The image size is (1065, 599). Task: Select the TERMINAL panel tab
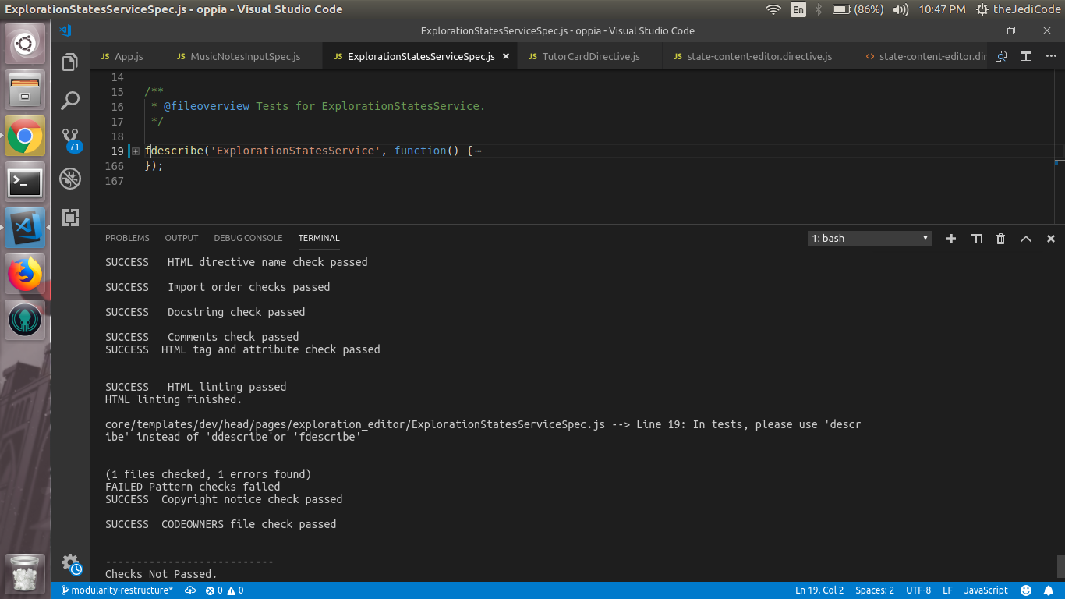point(319,238)
